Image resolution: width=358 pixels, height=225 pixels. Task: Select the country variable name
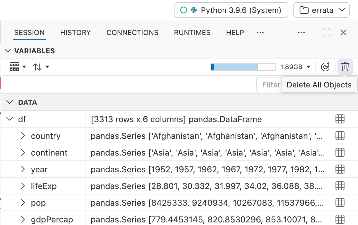46,136
